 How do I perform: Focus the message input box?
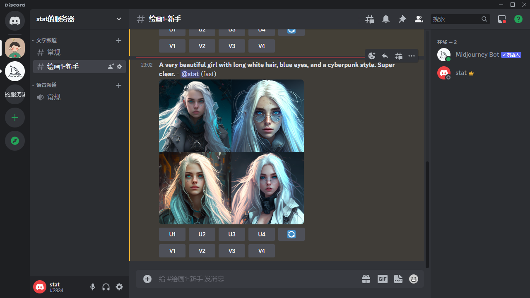point(257,279)
